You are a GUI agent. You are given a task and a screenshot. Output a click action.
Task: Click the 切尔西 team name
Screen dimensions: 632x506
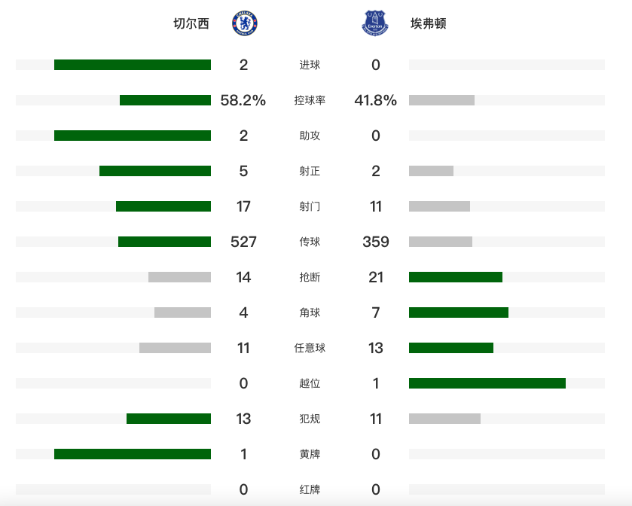(x=191, y=23)
